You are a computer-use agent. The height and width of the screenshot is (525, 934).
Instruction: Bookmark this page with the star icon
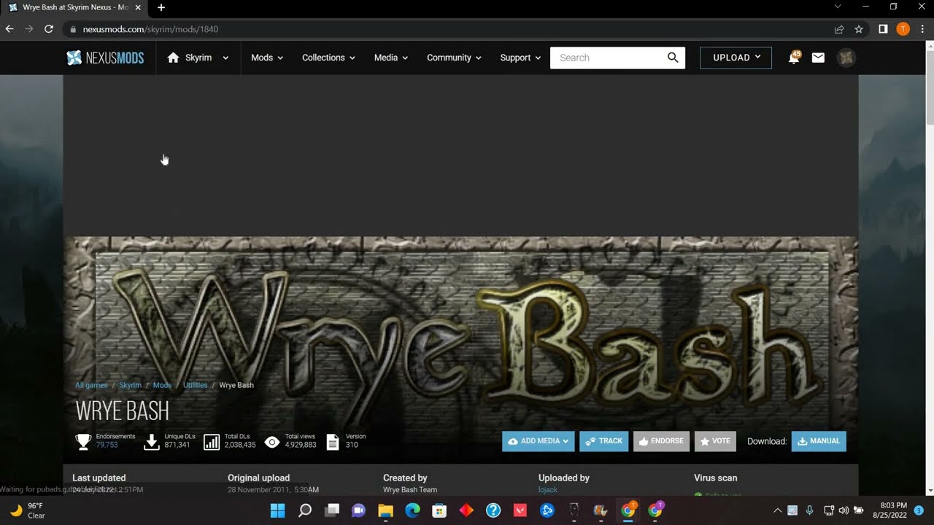pyautogui.click(x=859, y=29)
